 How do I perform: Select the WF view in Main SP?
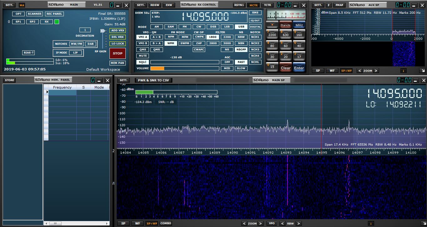tap(137, 223)
